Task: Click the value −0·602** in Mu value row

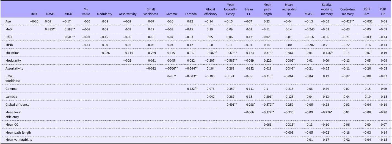Action: click(211, 52)
